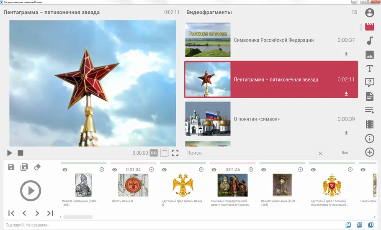The height and width of the screenshot is (230, 381).
Task: Download the 'Символика Российской Федерации' video
Action: (346, 54)
